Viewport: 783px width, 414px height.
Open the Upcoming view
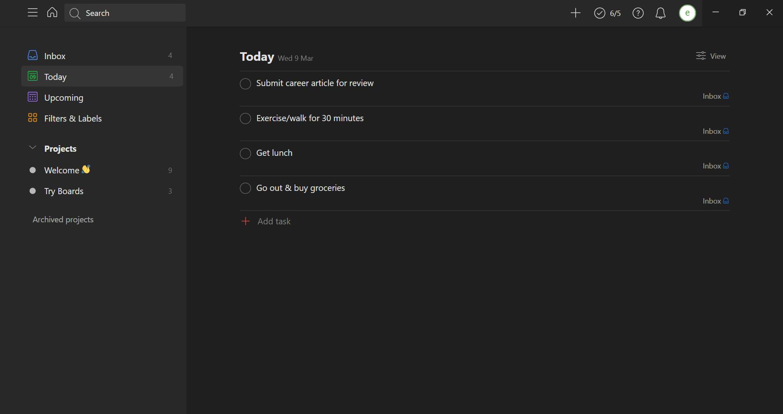pyautogui.click(x=102, y=97)
